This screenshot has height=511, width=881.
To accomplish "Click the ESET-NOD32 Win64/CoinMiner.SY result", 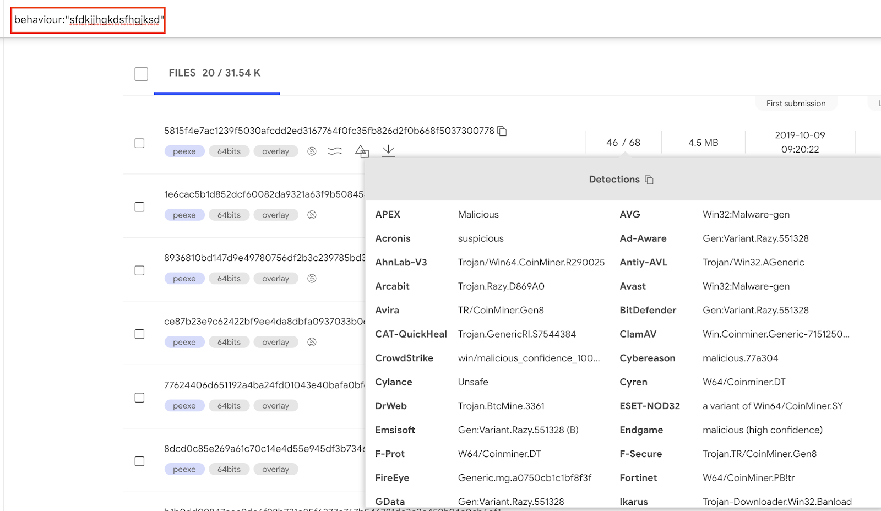I will click(773, 406).
